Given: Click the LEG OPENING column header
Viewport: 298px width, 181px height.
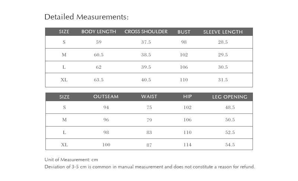Looking at the screenshot, I should click(x=230, y=97).
